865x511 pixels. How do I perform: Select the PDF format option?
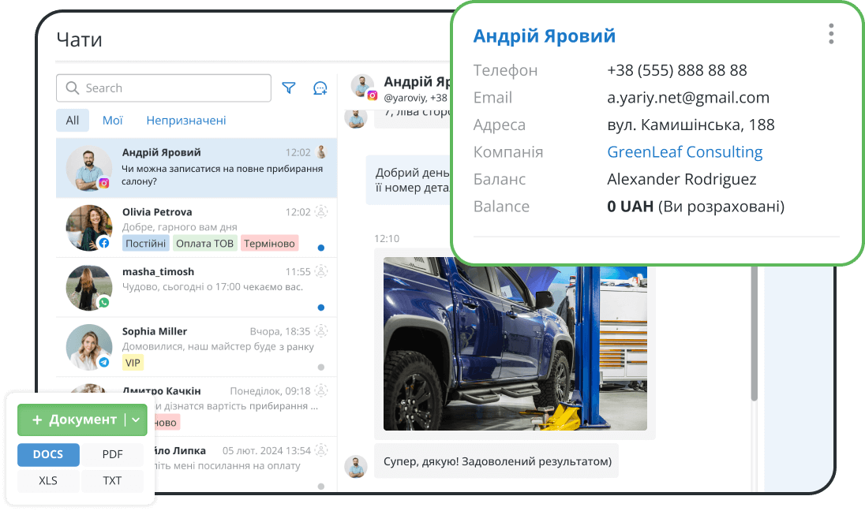pos(112,455)
